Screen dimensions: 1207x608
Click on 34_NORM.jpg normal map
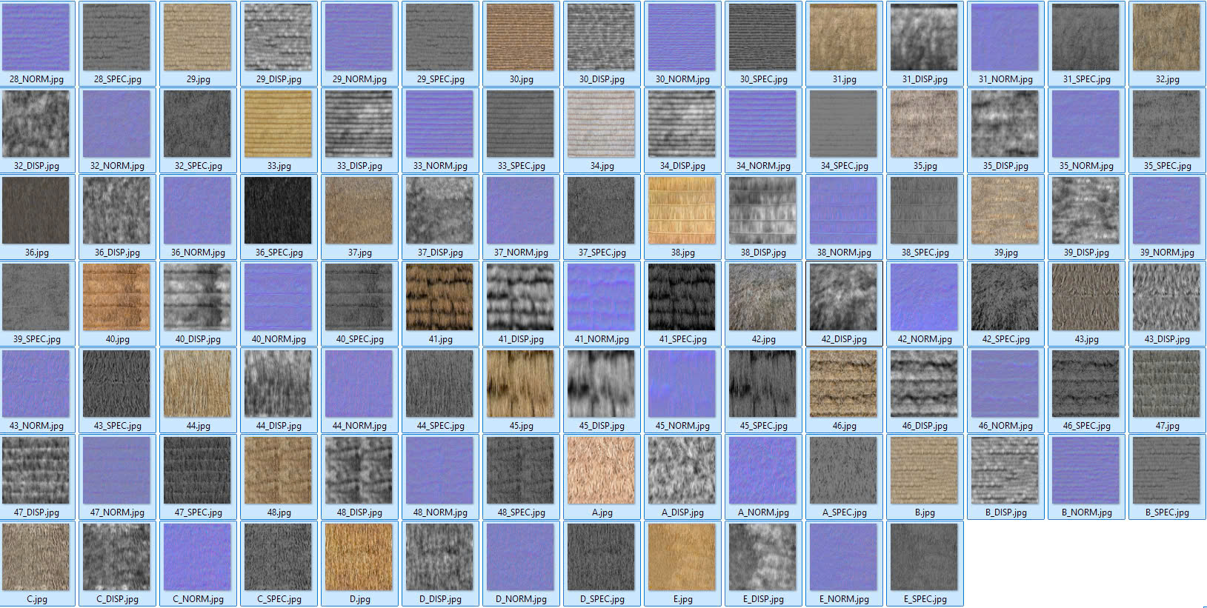point(762,124)
